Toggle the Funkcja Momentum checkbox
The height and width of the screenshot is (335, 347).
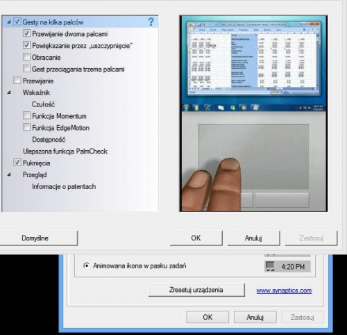point(26,115)
